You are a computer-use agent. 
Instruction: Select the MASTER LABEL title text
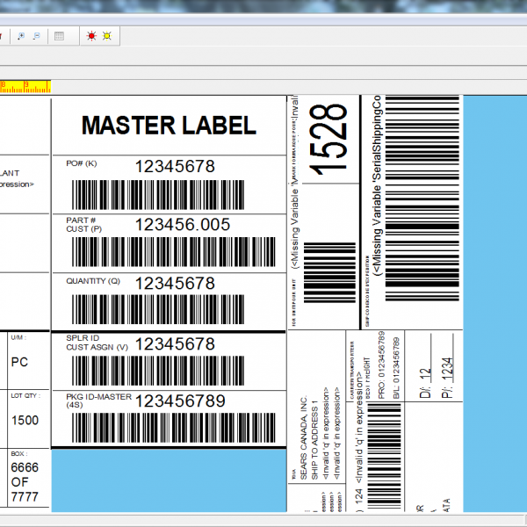pos(169,126)
